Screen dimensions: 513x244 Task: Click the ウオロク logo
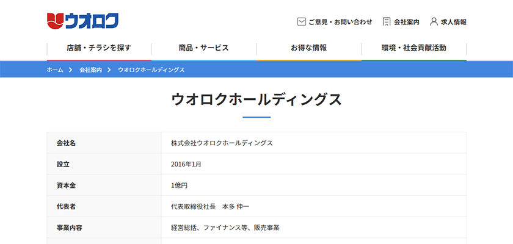pyautogui.click(x=82, y=21)
